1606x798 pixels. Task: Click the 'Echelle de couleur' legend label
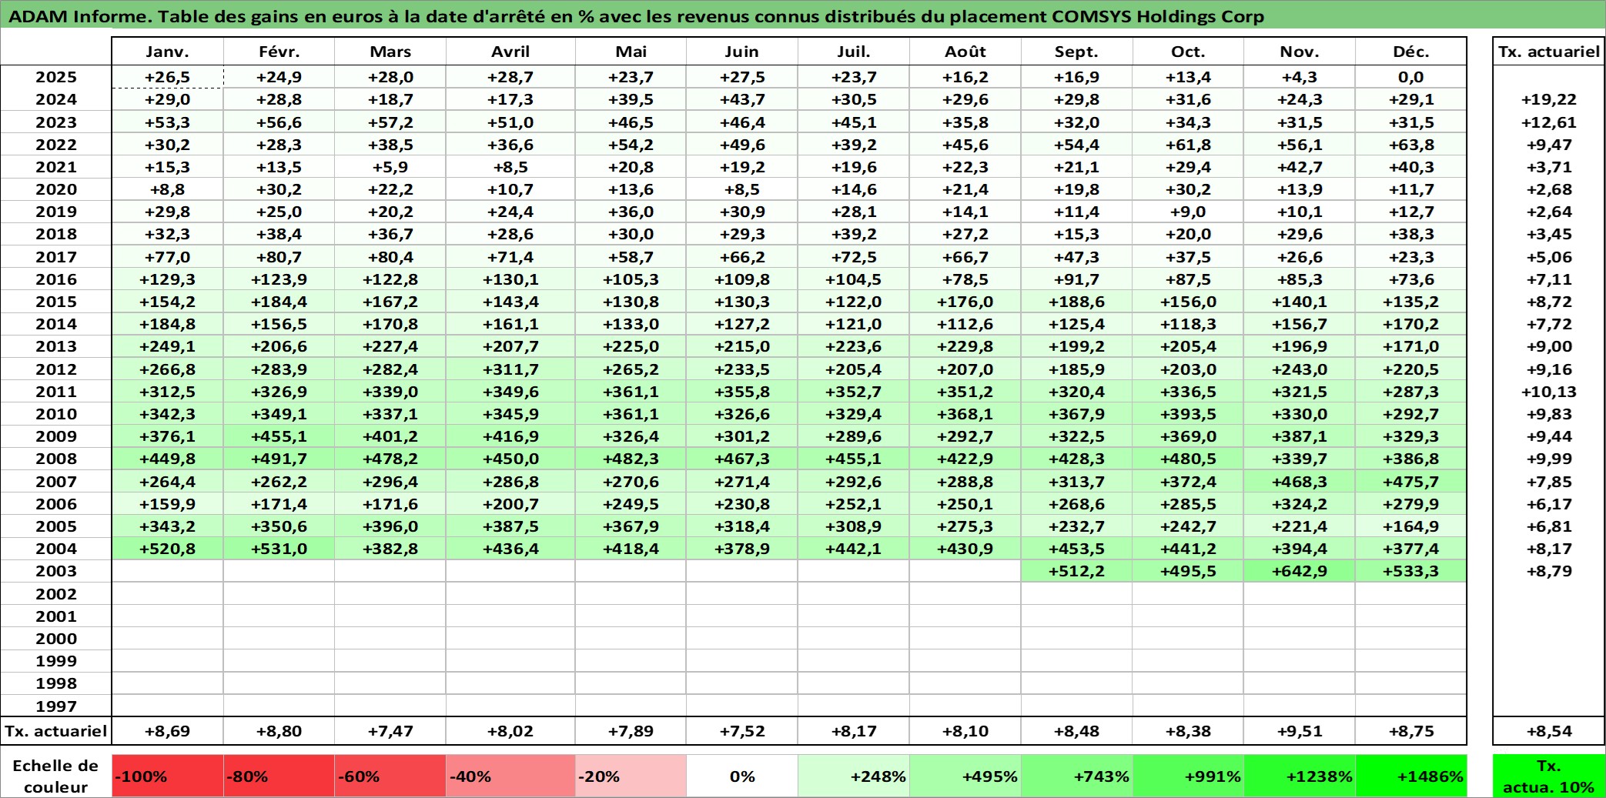(x=55, y=776)
